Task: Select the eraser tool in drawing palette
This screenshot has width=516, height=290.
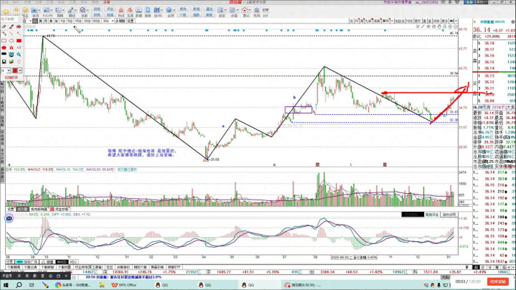Action: pyautogui.click(x=4, y=27)
